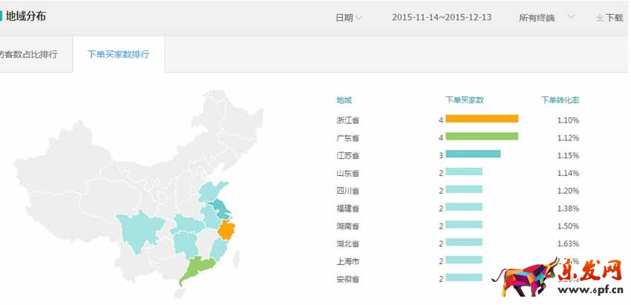Click the orange 浙江省 bar
This screenshot has height=305, width=631.
click(481, 119)
